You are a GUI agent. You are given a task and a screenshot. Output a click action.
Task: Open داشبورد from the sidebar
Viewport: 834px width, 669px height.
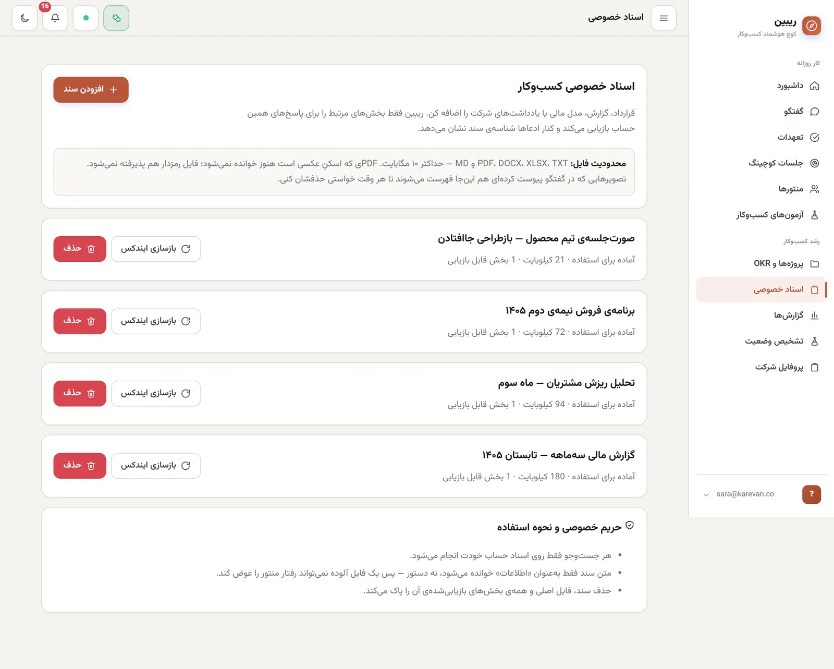tap(762, 86)
